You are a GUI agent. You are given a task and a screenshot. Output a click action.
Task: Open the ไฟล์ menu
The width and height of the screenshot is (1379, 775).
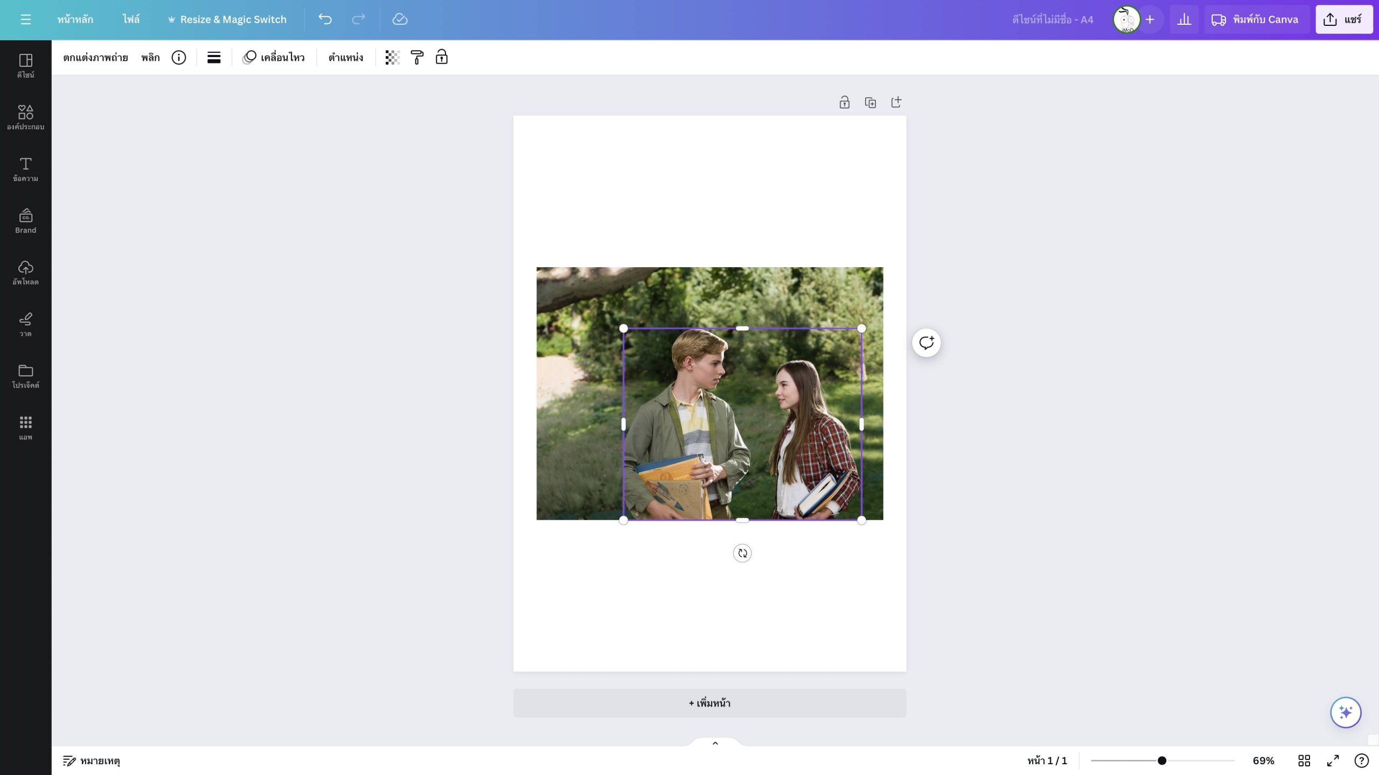(x=131, y=19)
